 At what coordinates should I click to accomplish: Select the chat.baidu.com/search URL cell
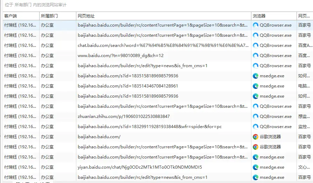163,45
